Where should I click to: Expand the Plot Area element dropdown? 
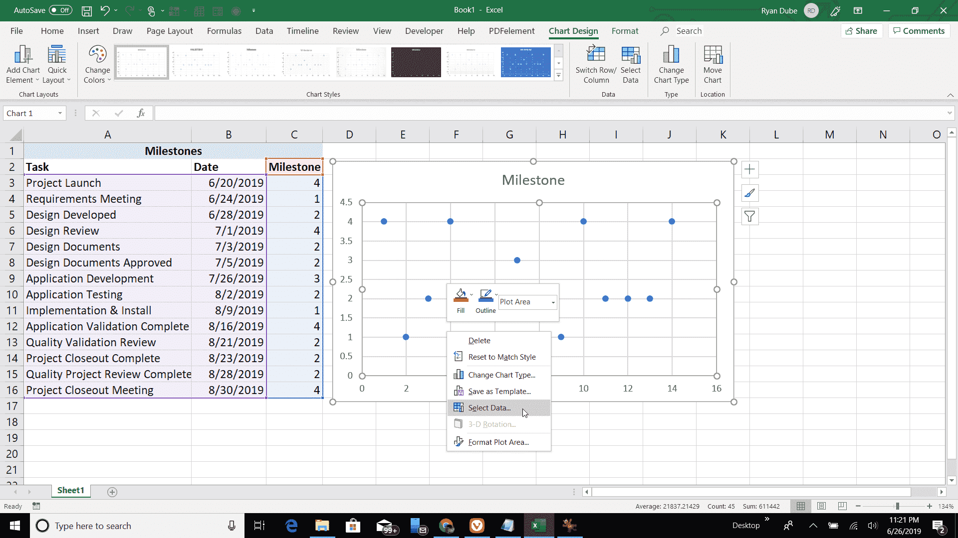pos(553,302)
